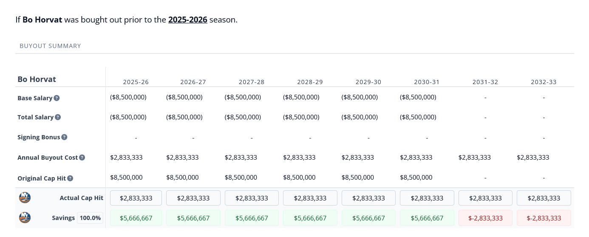Viewport: 589px width, 237px height.
Task: Click Islanders logo beside Savings
Action: coord(25,218)
